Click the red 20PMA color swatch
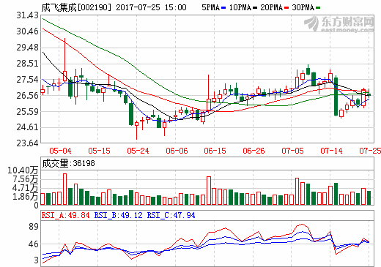 tap(286, 8)
